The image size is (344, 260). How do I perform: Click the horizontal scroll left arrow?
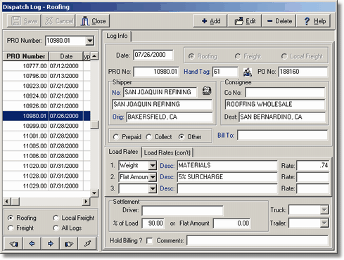coord(6,202)
